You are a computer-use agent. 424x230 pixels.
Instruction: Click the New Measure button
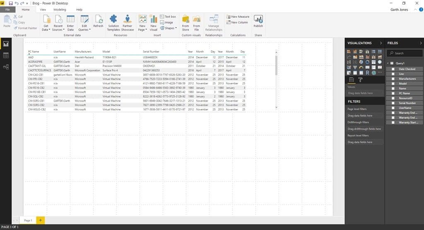click(x=238, y=17)
